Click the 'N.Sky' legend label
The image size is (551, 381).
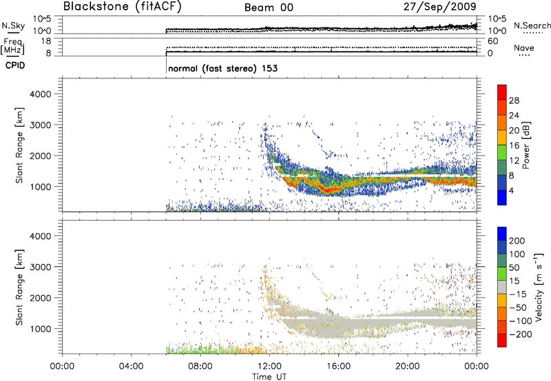click(x=13, y=25)
